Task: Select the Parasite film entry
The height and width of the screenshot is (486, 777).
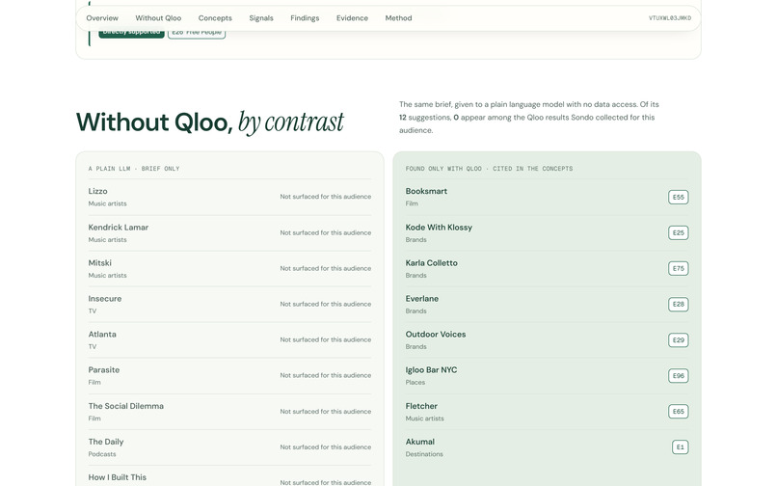Action: click(x=230, y=376)
